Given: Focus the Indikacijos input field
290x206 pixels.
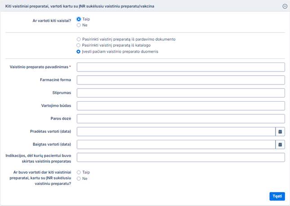Looking at the screenshot, I should pos(181,157).
